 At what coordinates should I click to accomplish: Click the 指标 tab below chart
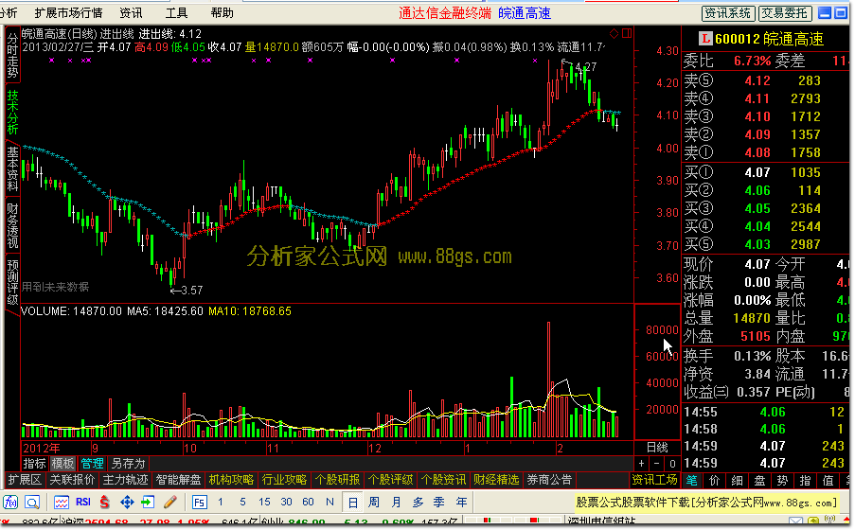pyautogui.click(x=34, y=464)
